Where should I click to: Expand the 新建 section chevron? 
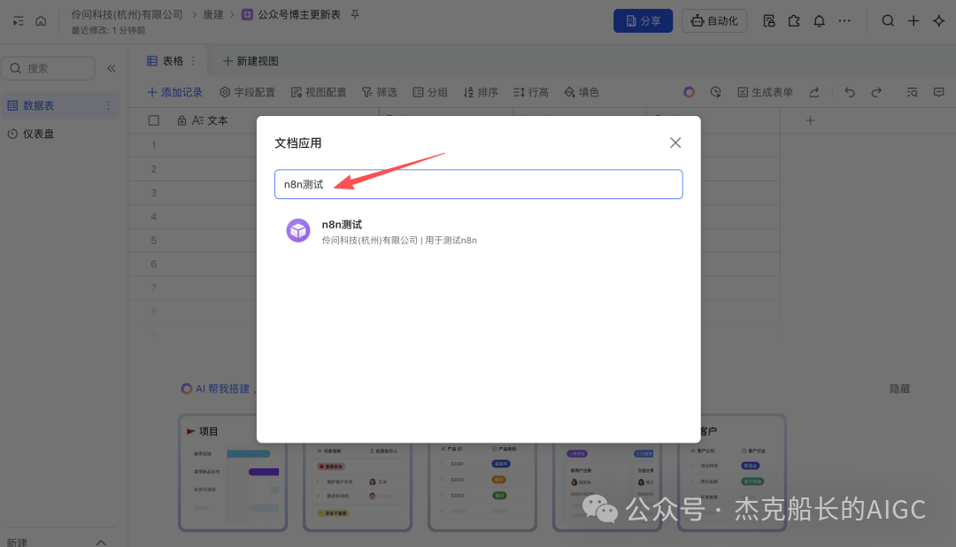pos(101,542)
